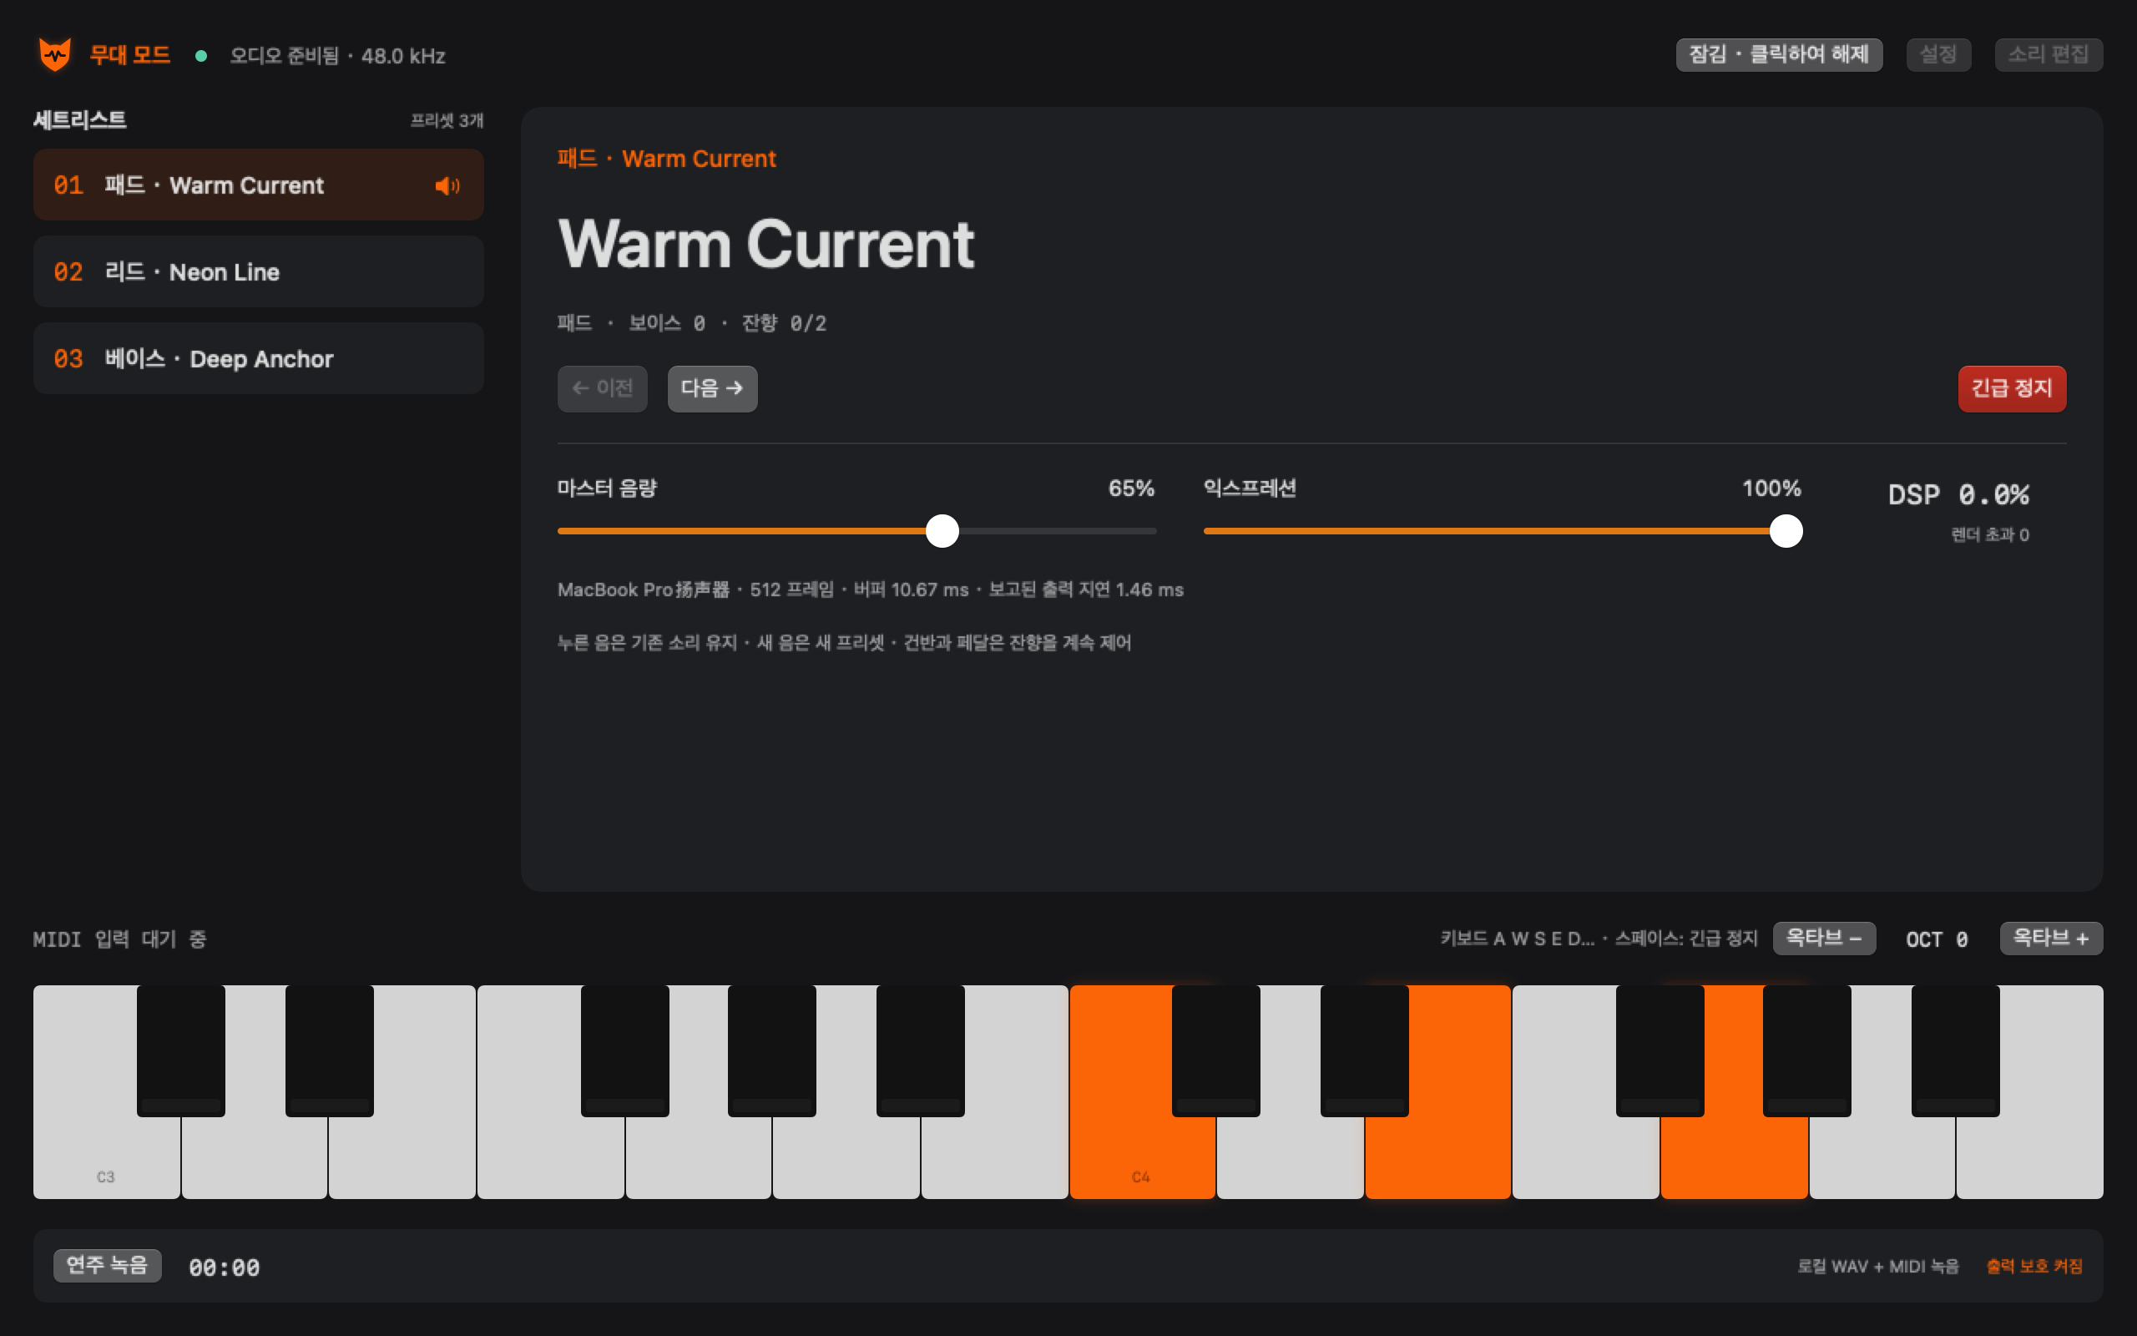Click the OCT 0 octave indicator
This screenshot has height=1336, width=2137.
(1937, 939)
